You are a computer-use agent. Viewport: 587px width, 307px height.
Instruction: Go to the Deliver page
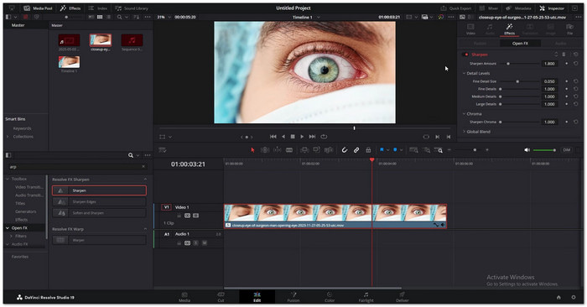tap(402, 297)
